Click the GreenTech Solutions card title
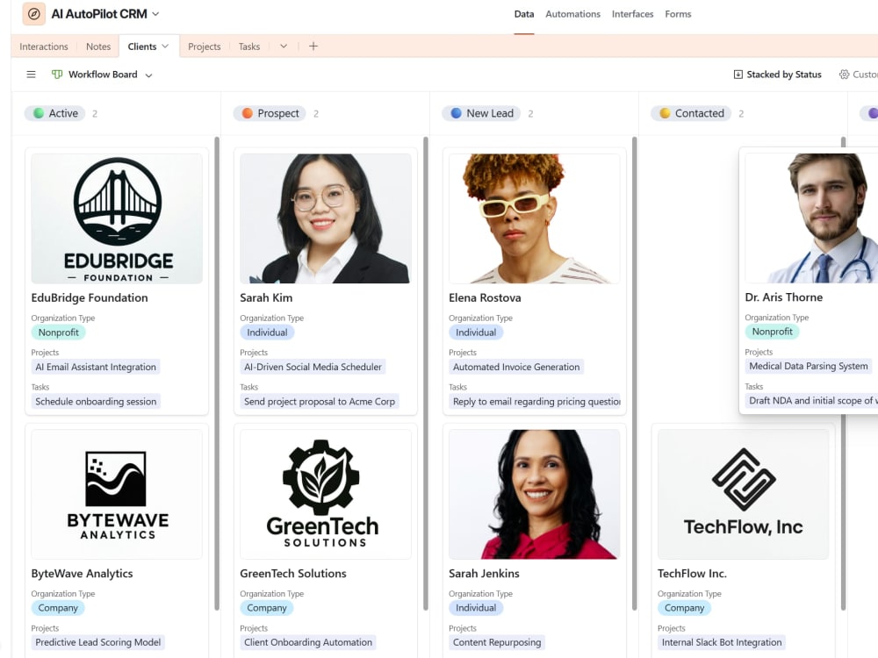The width and height of the screenshot is (878, 658). coord(293,574)
